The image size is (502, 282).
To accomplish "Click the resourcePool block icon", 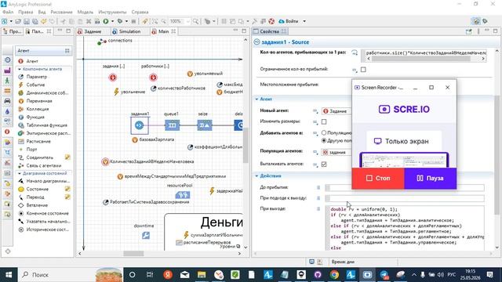I will click(183, 195).
